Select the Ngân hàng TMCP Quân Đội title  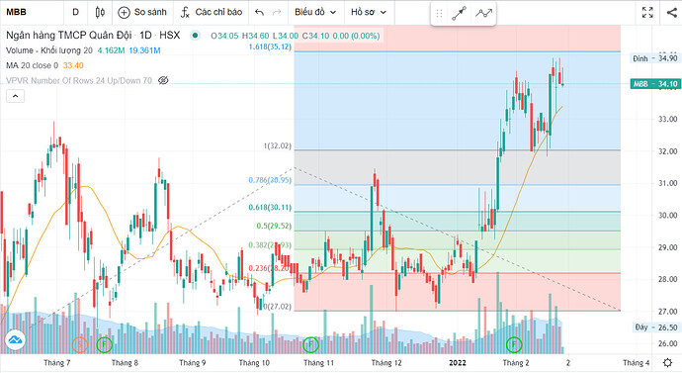click(68, 36)
